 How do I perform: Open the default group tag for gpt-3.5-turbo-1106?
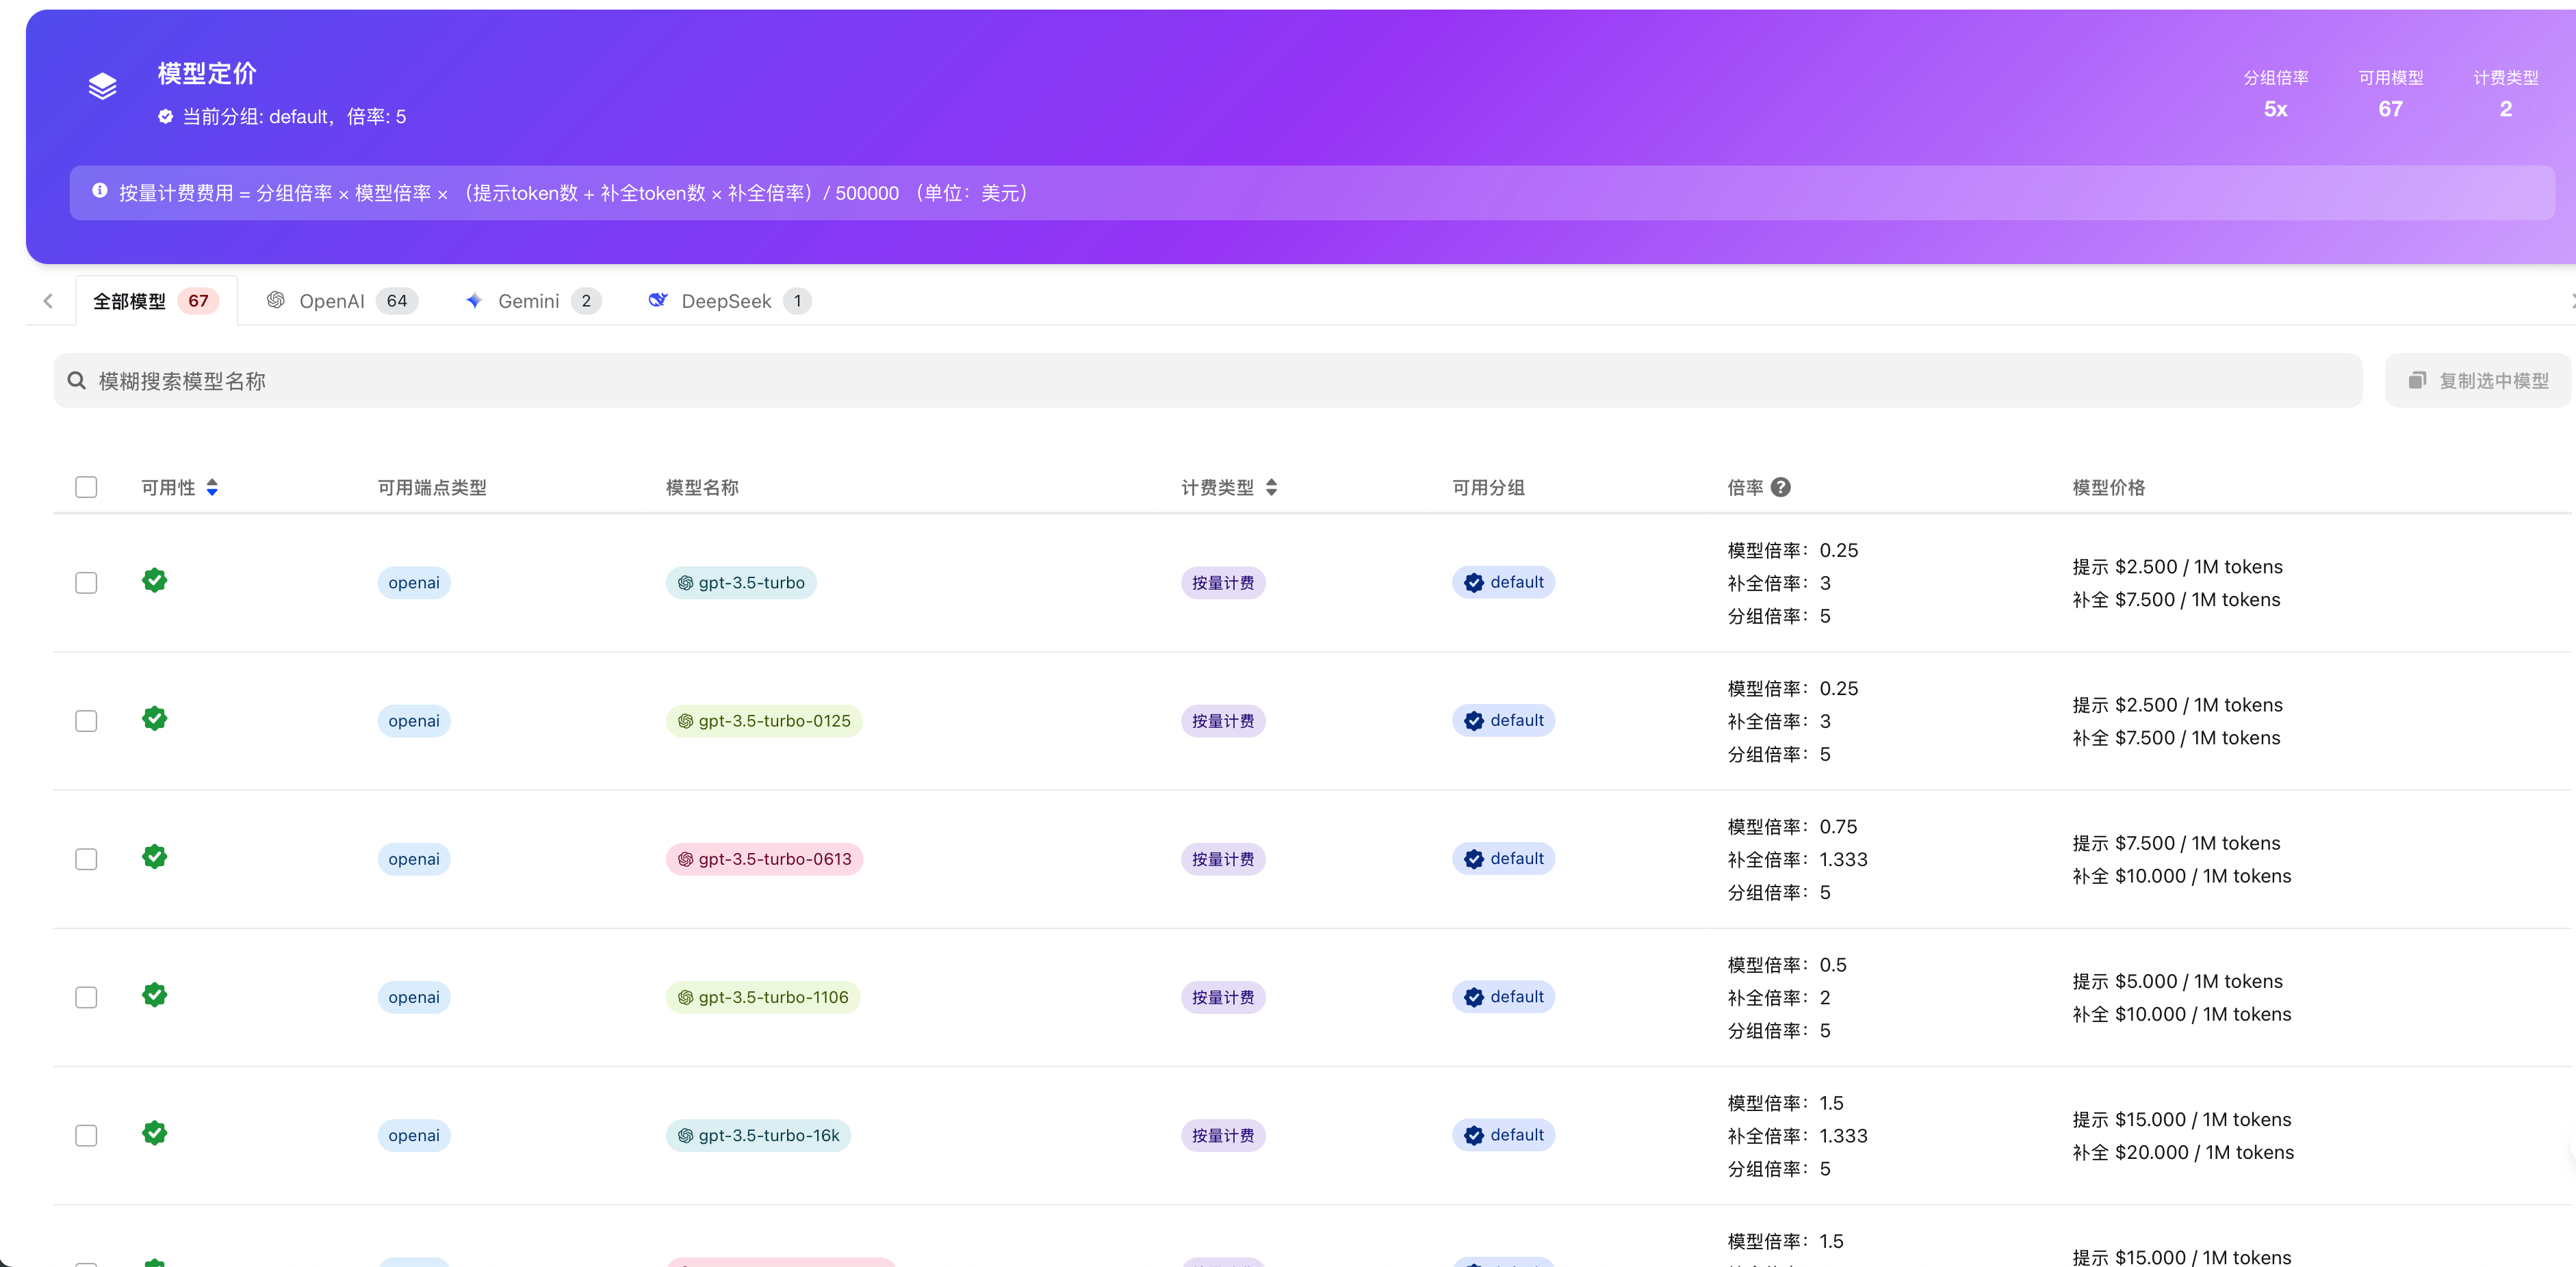click(x=1503, y=997)
